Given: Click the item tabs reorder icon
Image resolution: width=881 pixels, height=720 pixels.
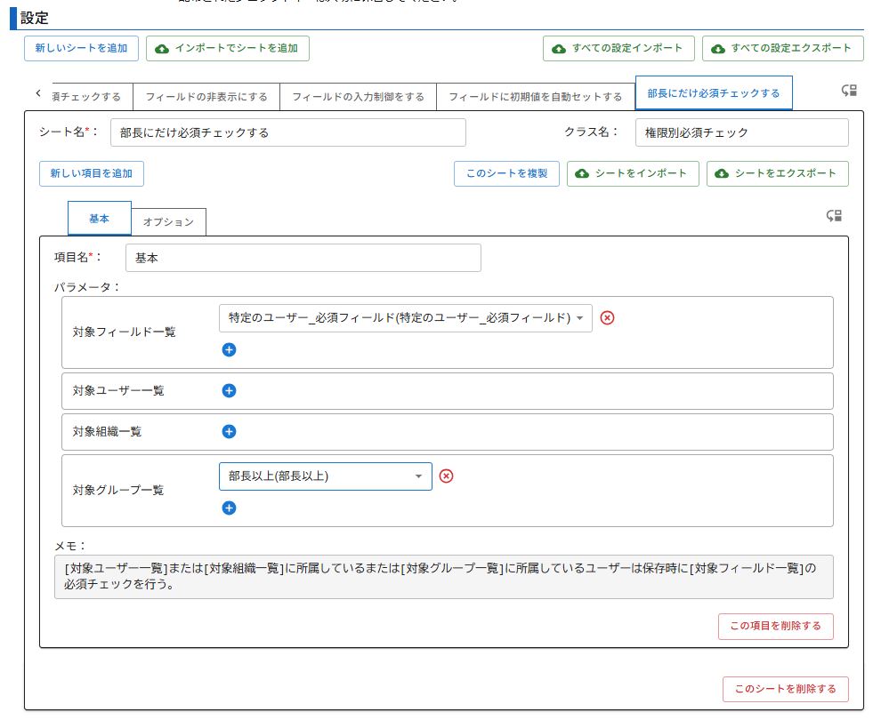Looking at the screenshot, I should 834,215.
